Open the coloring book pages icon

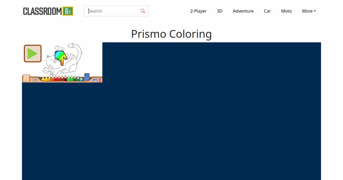(26, 78)
